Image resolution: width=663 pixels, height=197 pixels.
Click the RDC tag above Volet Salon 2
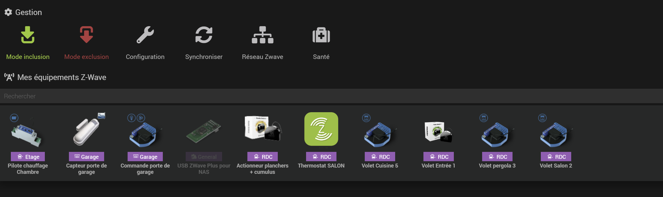(x=556, y=157)
